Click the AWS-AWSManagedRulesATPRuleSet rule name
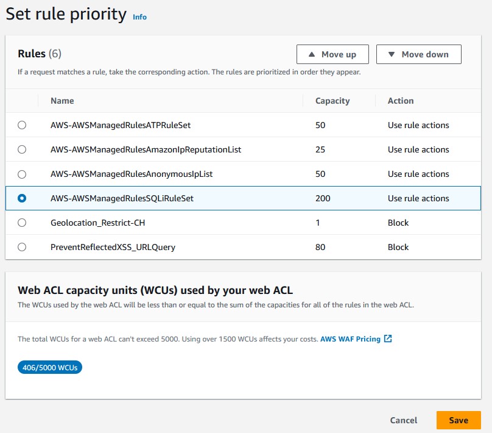Viewport: 492px width, 433px height. coord(121,125)
